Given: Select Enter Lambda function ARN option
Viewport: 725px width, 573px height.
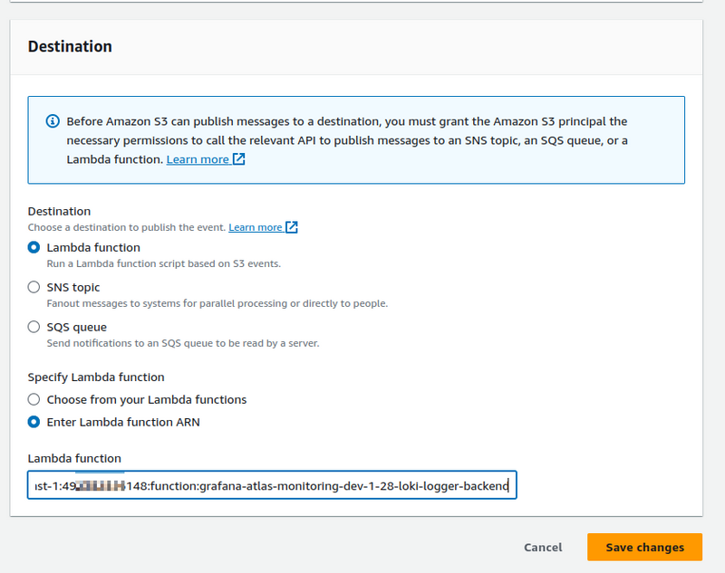Looking at the screenshot, I should click(34, 422).
